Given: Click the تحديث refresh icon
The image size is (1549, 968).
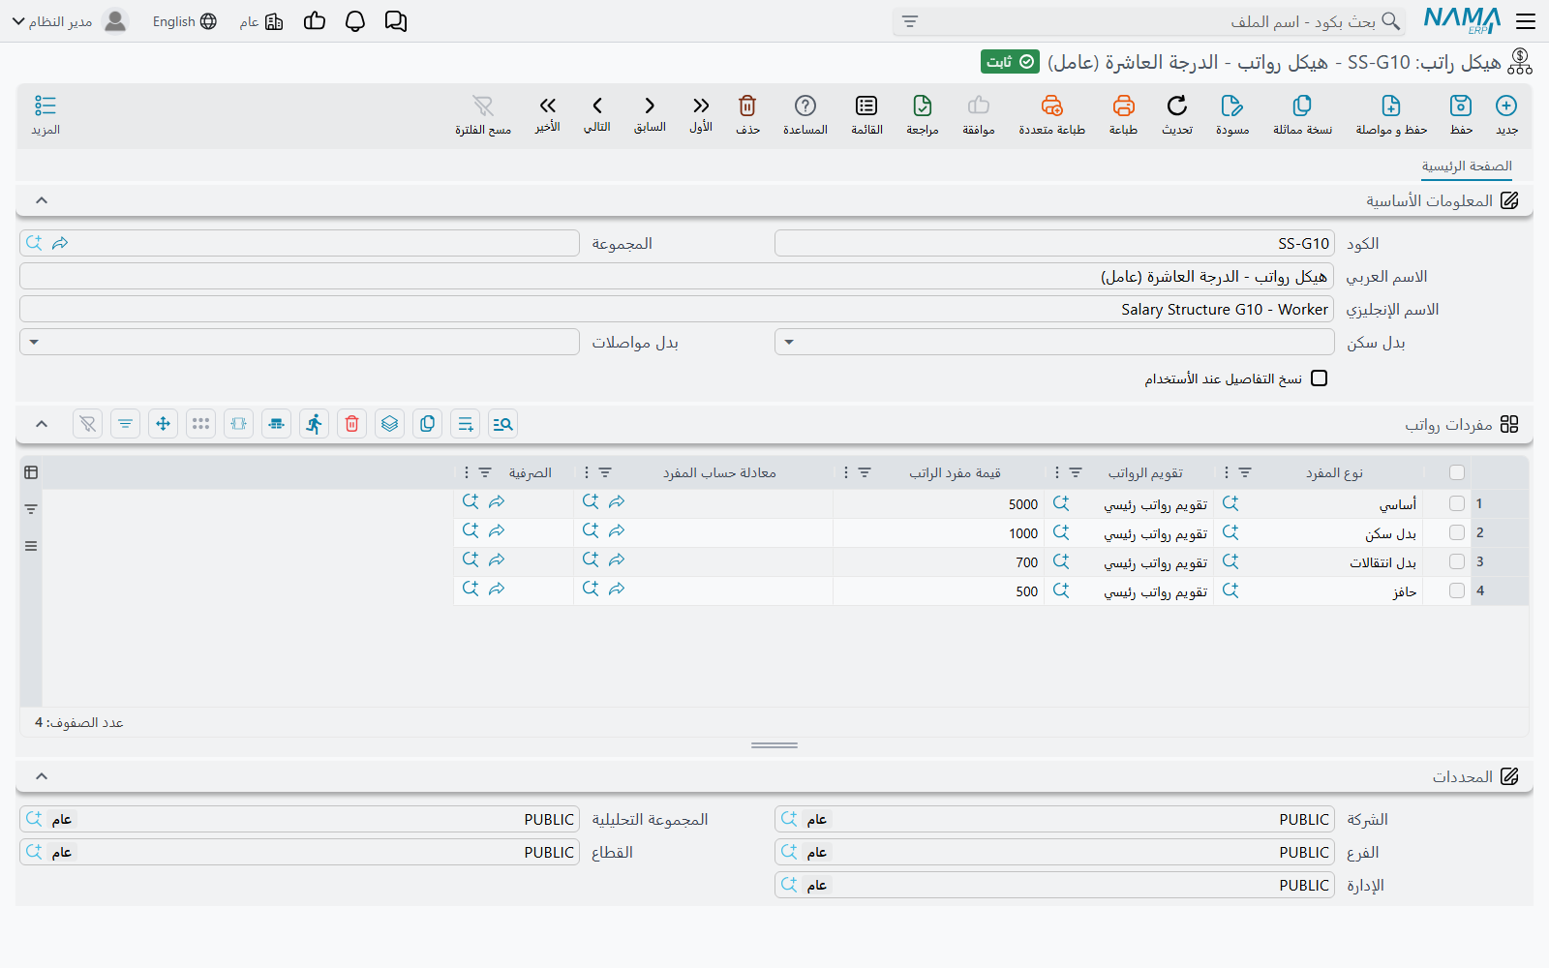Looking at the screenshot, I should [1176, 106].
